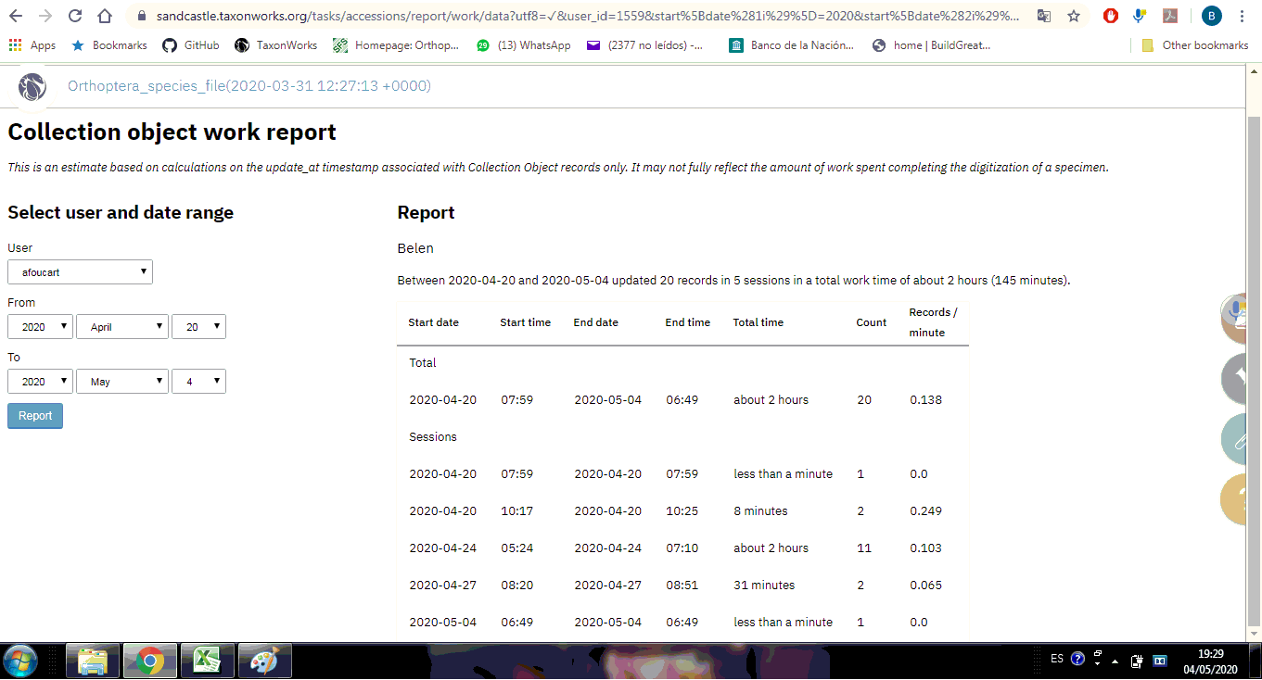Open the afoucart user dropdown
Screen dimensions: 1262x680
tap(80, 271)
